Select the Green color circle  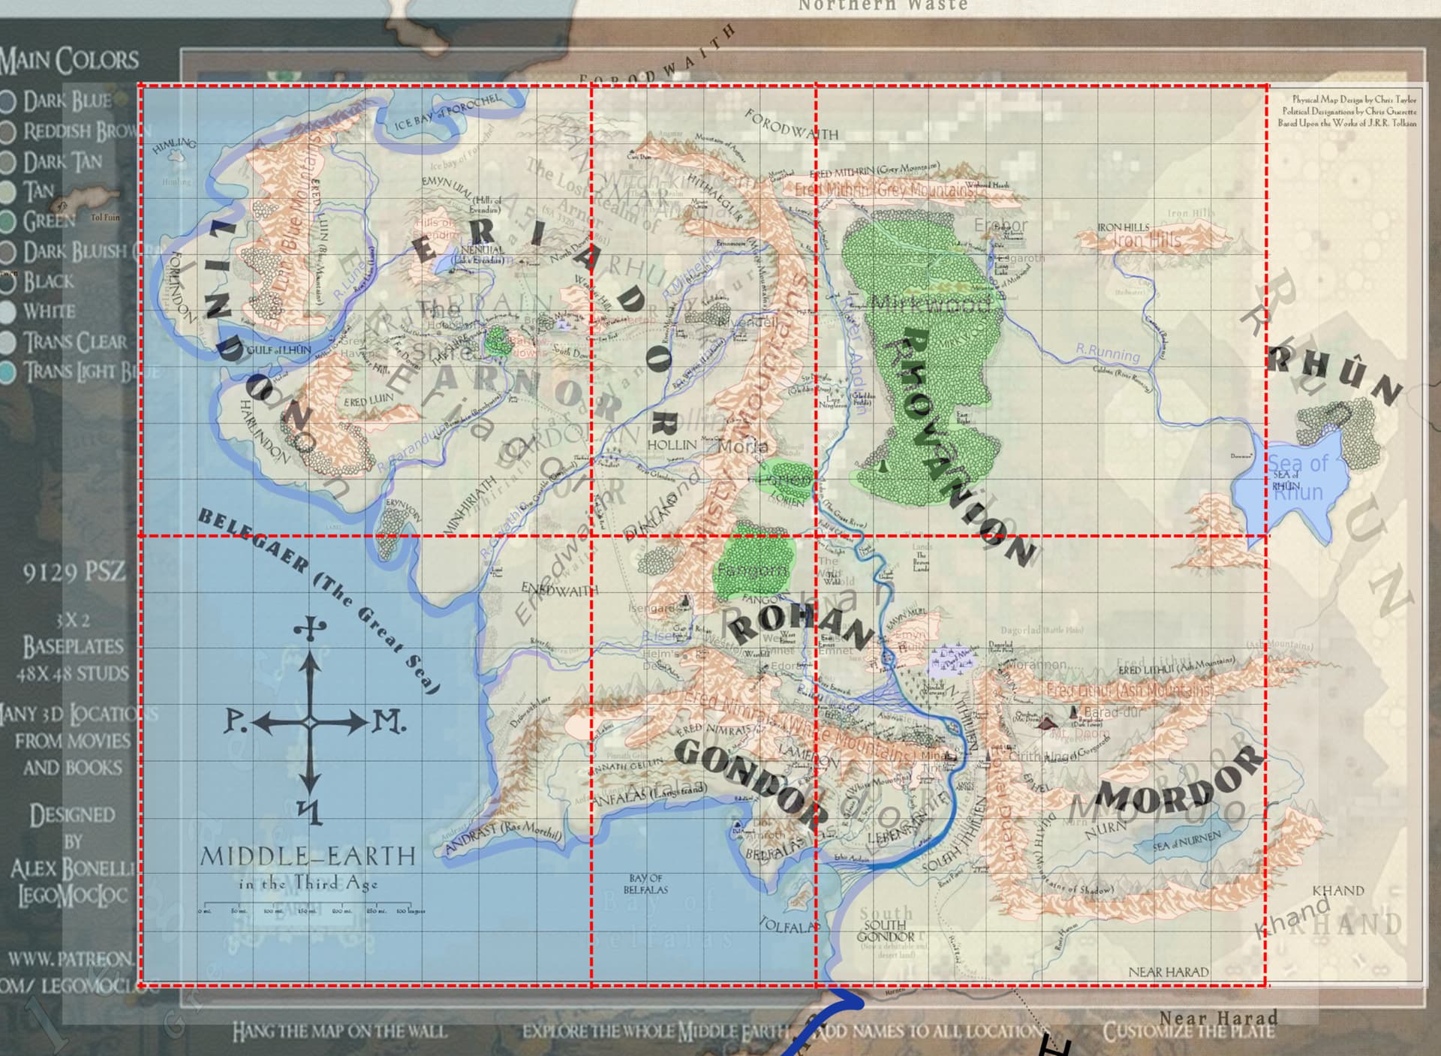click(x=8, y=221)
